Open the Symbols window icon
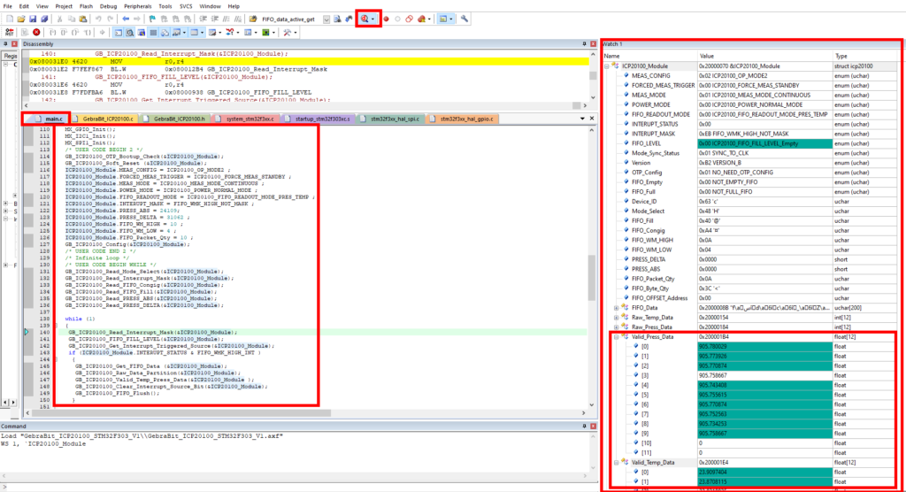 tap(142, 33)
